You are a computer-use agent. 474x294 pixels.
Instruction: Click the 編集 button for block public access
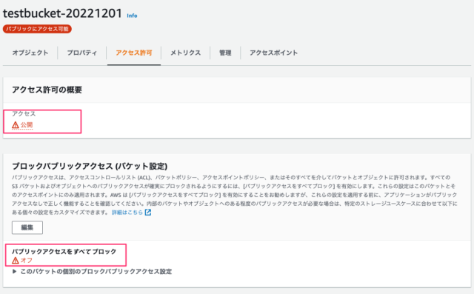click(x=27, y=227)
